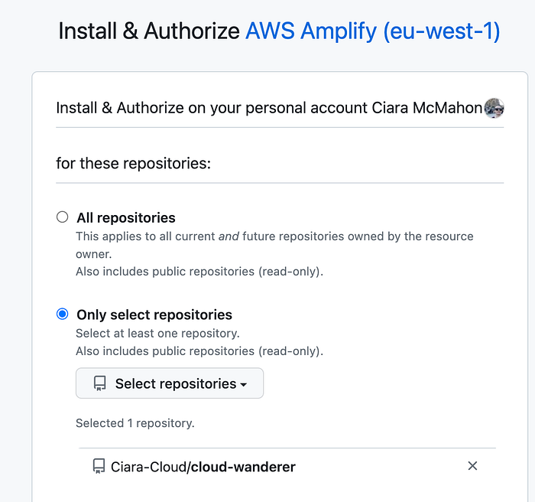The width and height of the screenshot is (535, 502).
Task: Click the 'All repositories' label text
Action: tap(126, 218)
